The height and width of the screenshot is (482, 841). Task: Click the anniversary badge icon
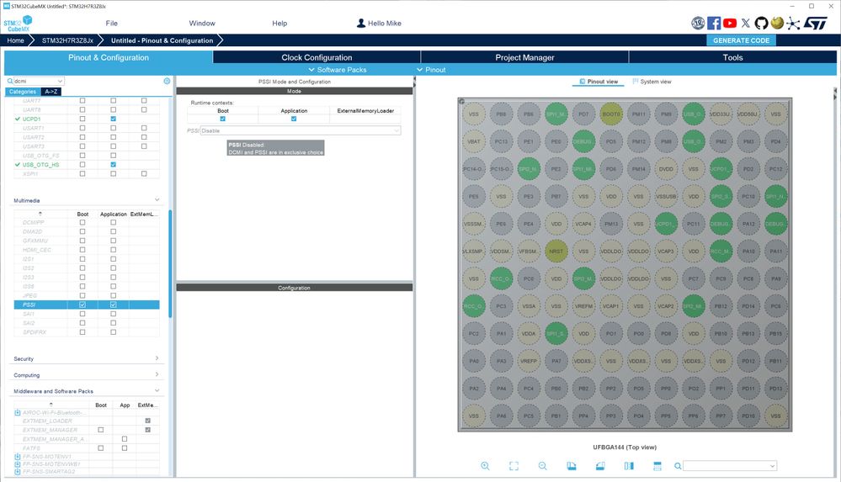[698, 23]
